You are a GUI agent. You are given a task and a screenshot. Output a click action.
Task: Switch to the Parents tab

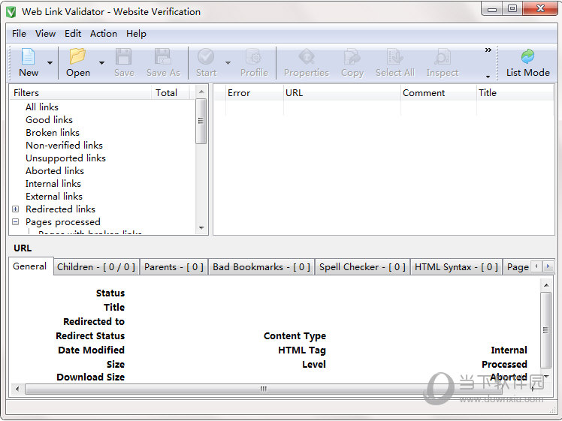pos(174,267)
